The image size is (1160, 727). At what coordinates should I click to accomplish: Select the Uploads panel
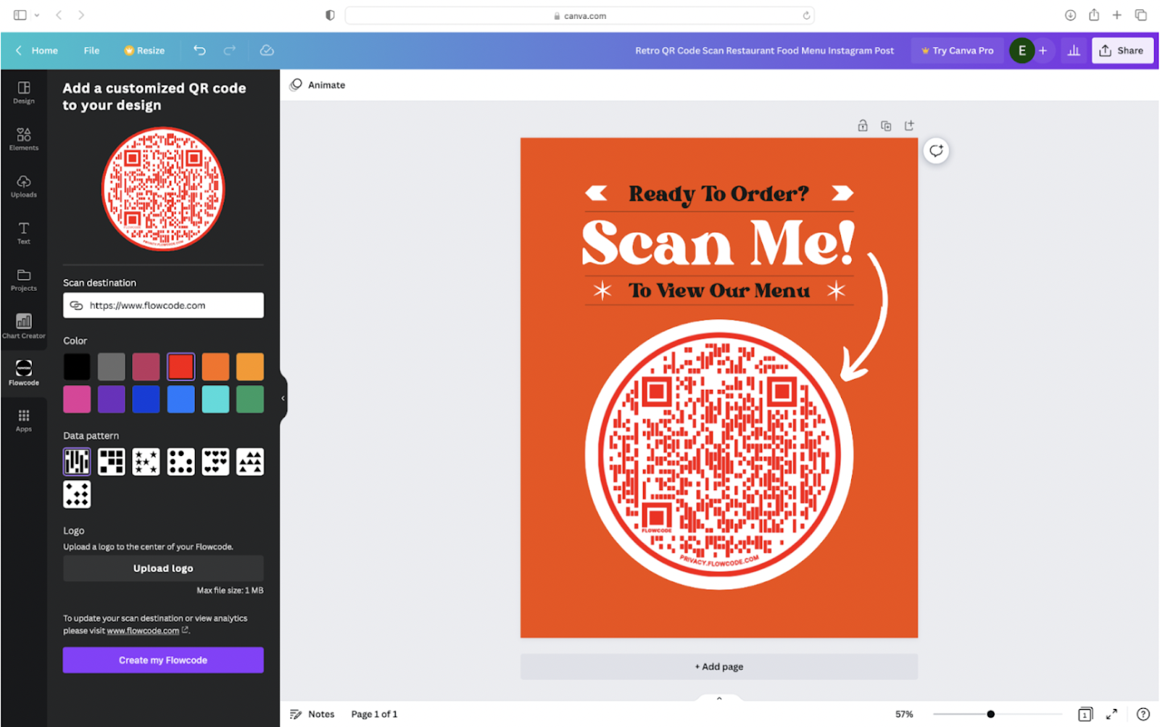point(24,185)
